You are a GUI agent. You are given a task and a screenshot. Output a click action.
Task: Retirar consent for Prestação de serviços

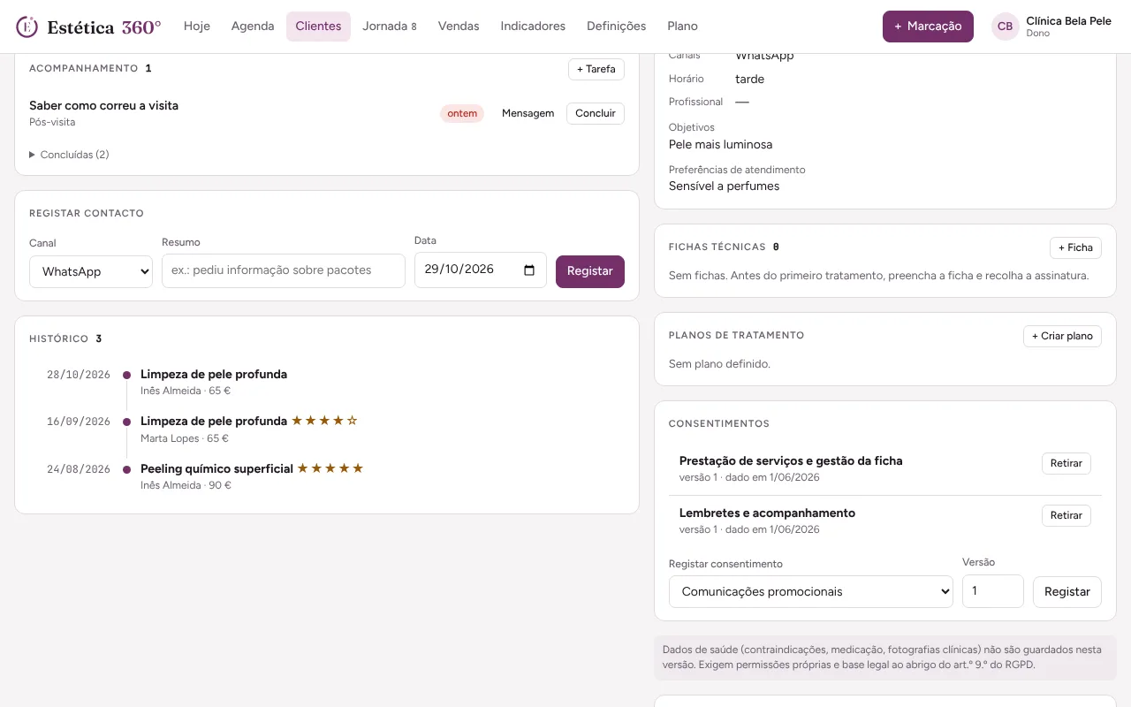(x=1066, y=463)
